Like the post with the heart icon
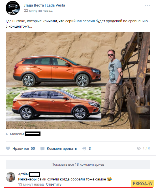This screenshot has width=156, height=189. [8, 148]
